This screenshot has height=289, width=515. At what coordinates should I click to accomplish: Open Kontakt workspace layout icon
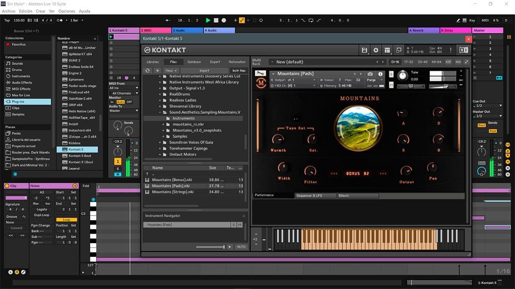[x=387, y=50]
